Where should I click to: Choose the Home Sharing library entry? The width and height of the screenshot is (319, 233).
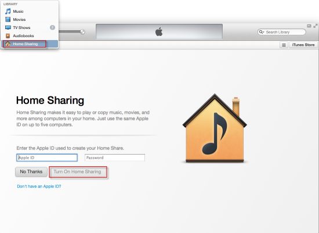coord(30,44)
